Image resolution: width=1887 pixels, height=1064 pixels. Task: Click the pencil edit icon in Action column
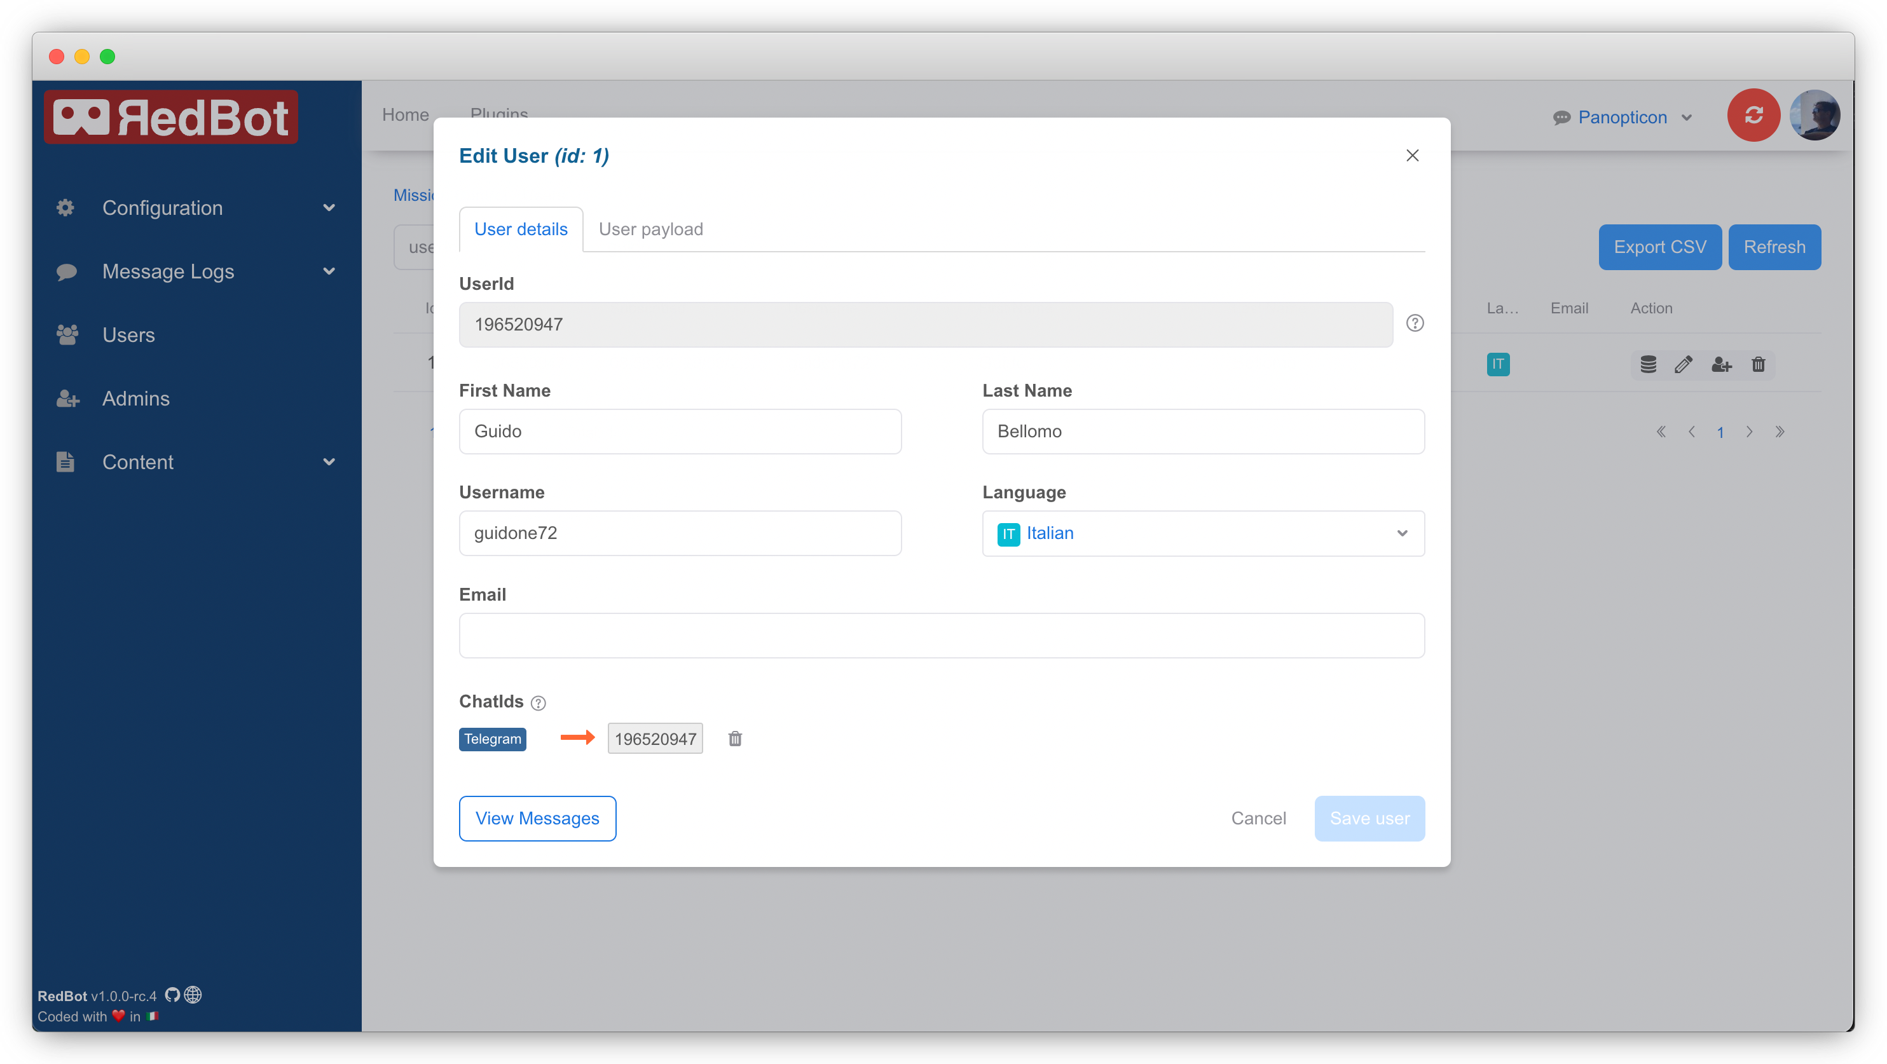pos(1684,365)
